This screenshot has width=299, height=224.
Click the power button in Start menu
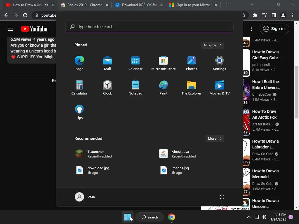(x=222, y=197)
